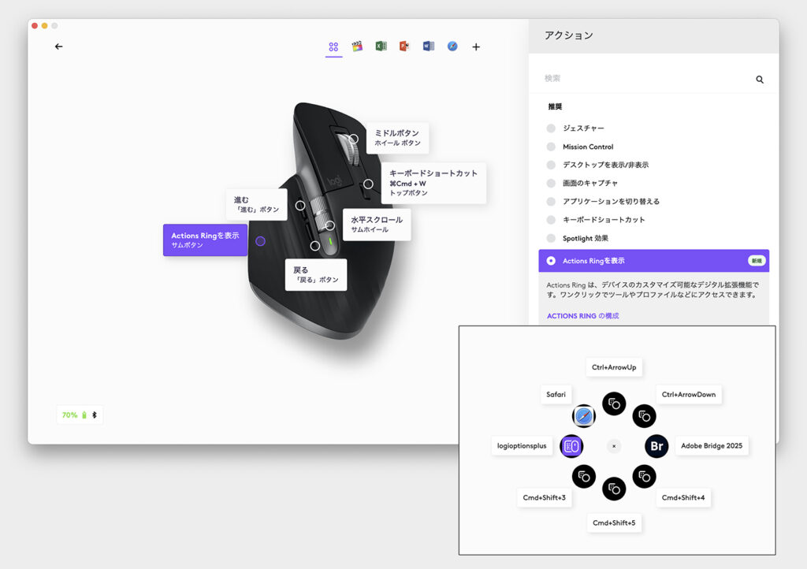Open the Final Cut Pro app profile

[x=357, y=46]
